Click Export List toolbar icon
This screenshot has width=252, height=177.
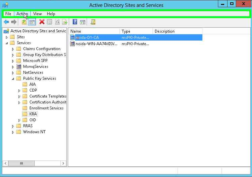coord(65,22)
